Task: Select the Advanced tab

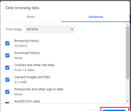Action: [x=96, y=17]
